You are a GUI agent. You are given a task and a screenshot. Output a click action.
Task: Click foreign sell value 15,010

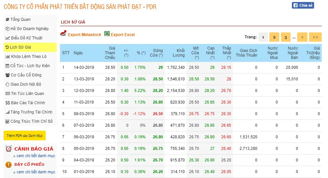coord(292,79)
